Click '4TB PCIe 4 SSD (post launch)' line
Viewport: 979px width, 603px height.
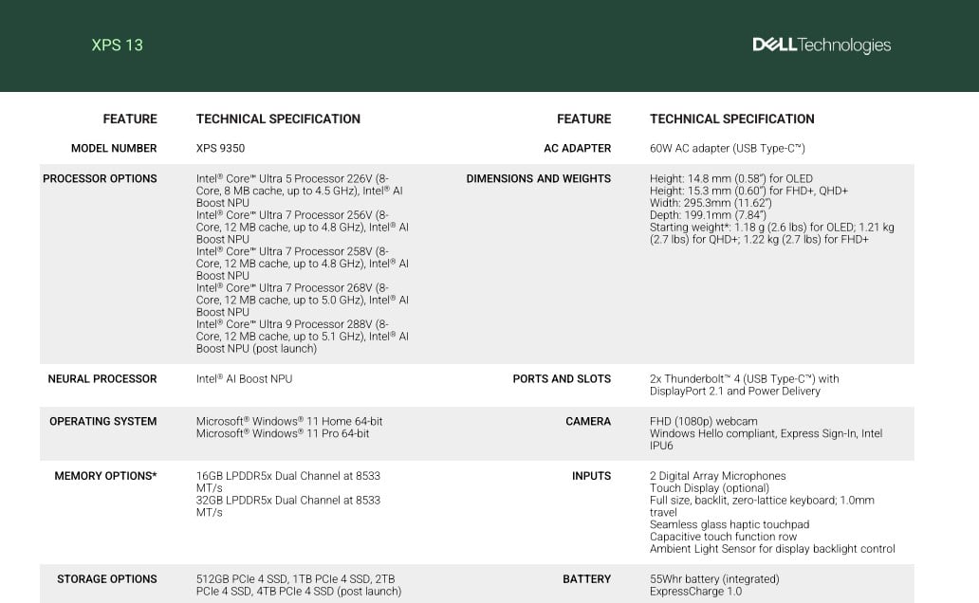[x=299, y=591]
